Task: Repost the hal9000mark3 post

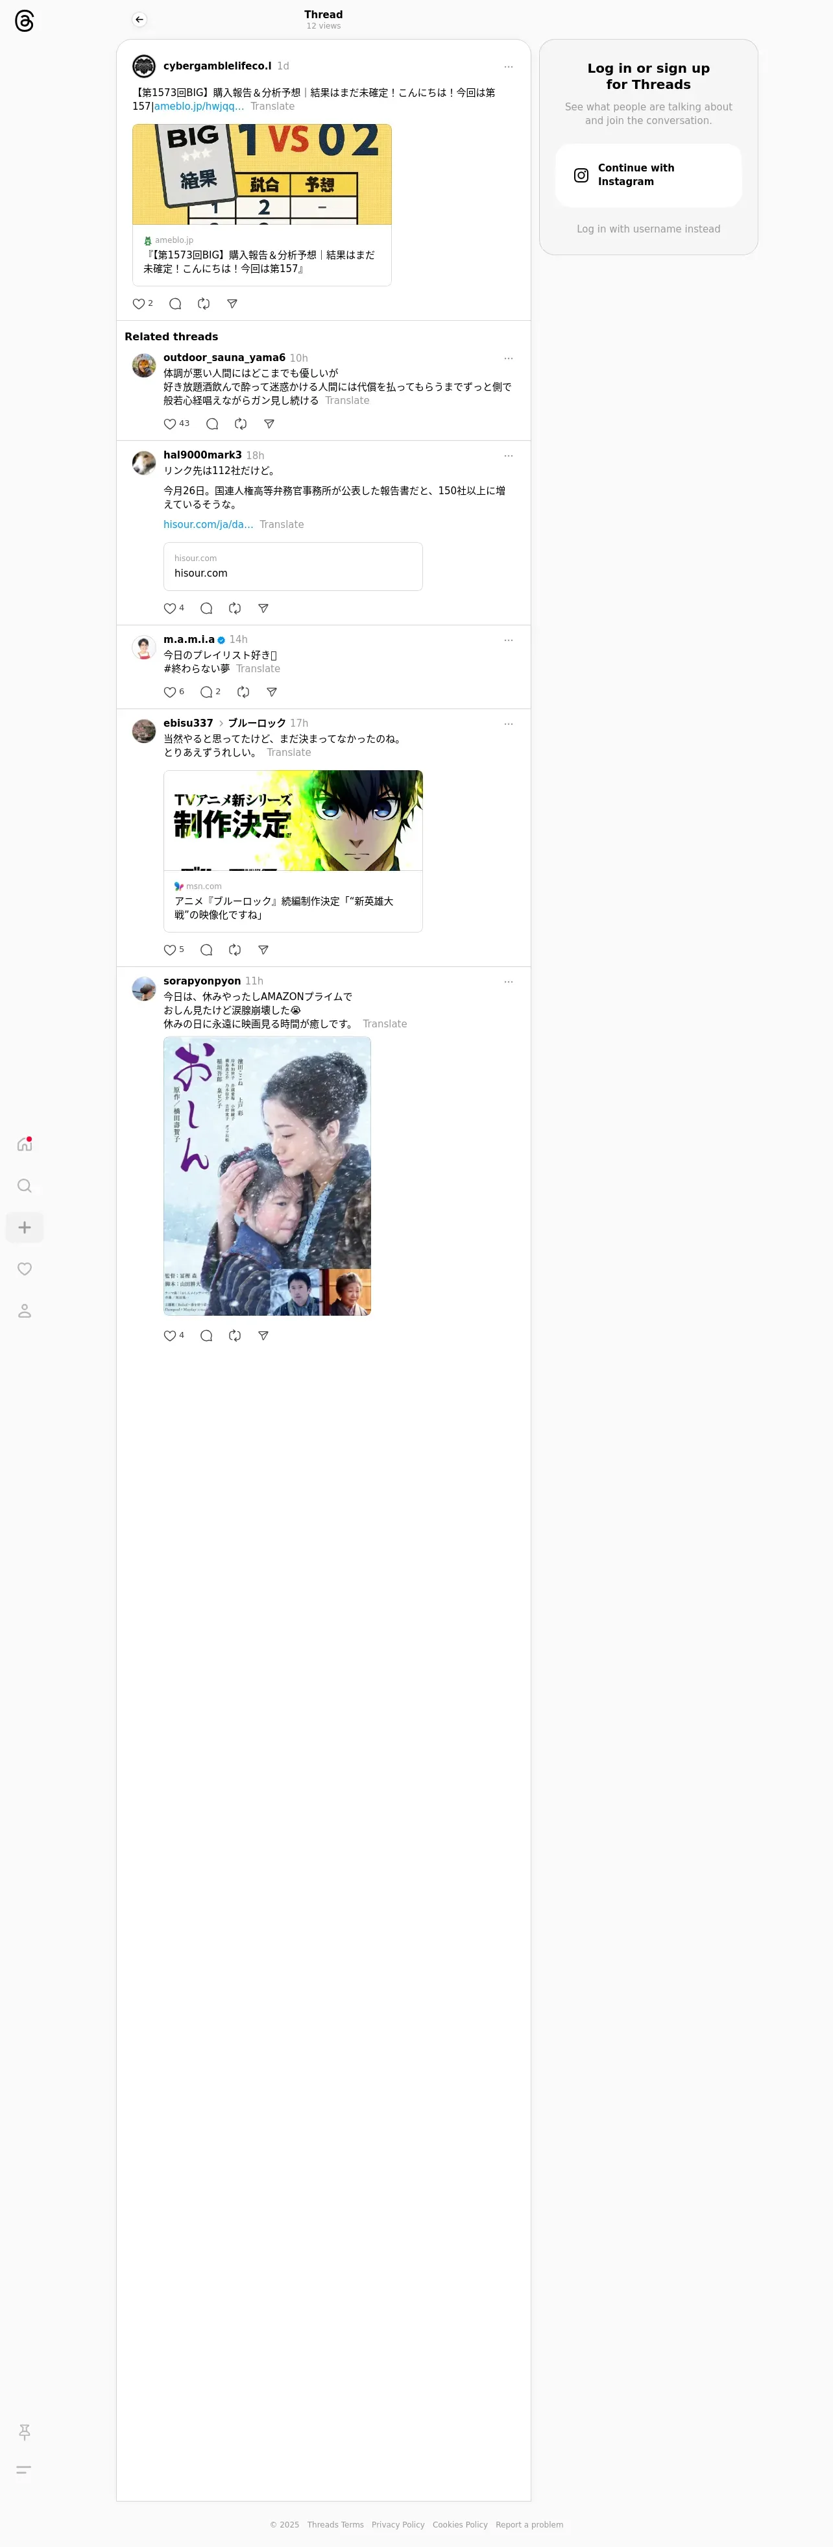Action: [235, 608]
